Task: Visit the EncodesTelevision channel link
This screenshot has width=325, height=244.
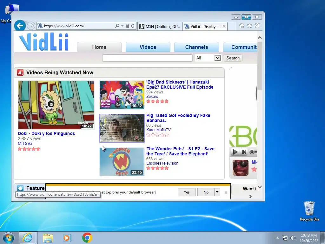Action: point(162,163)
